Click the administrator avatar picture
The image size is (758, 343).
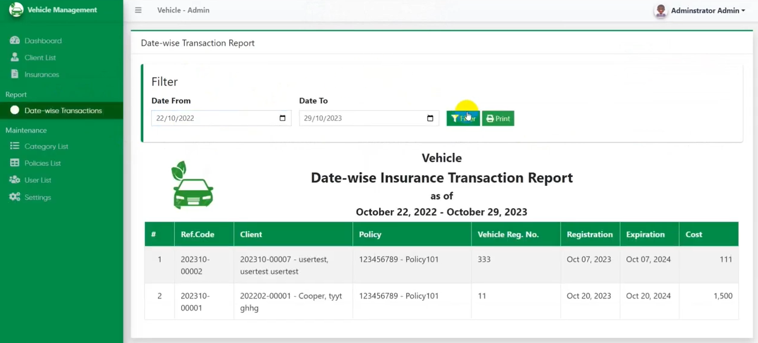[661, 11]
